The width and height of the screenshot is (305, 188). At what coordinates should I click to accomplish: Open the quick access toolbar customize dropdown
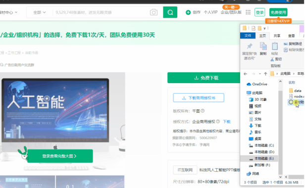[x=264, y=29]
